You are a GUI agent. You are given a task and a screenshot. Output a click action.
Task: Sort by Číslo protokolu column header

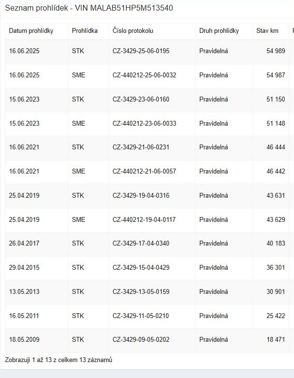pyautogui.click(x=133, y=31)
